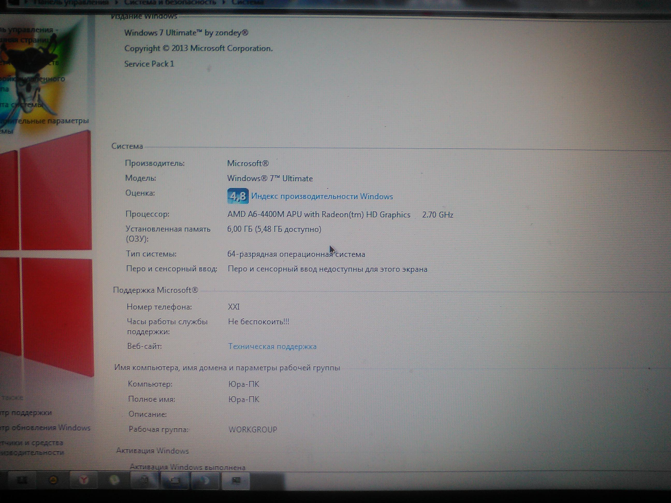Click the 'Service Pack 1' text
671x503 pixels.
(x=149, y=64)
